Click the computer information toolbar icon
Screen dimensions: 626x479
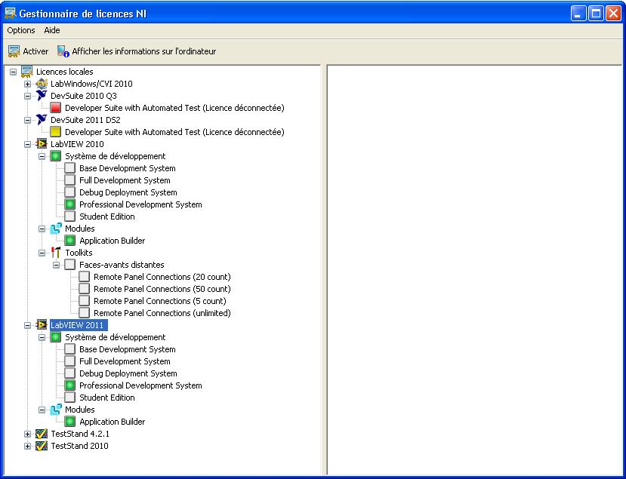tap(63, 51)
